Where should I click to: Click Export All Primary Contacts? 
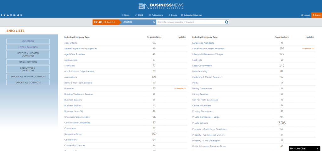28,77
